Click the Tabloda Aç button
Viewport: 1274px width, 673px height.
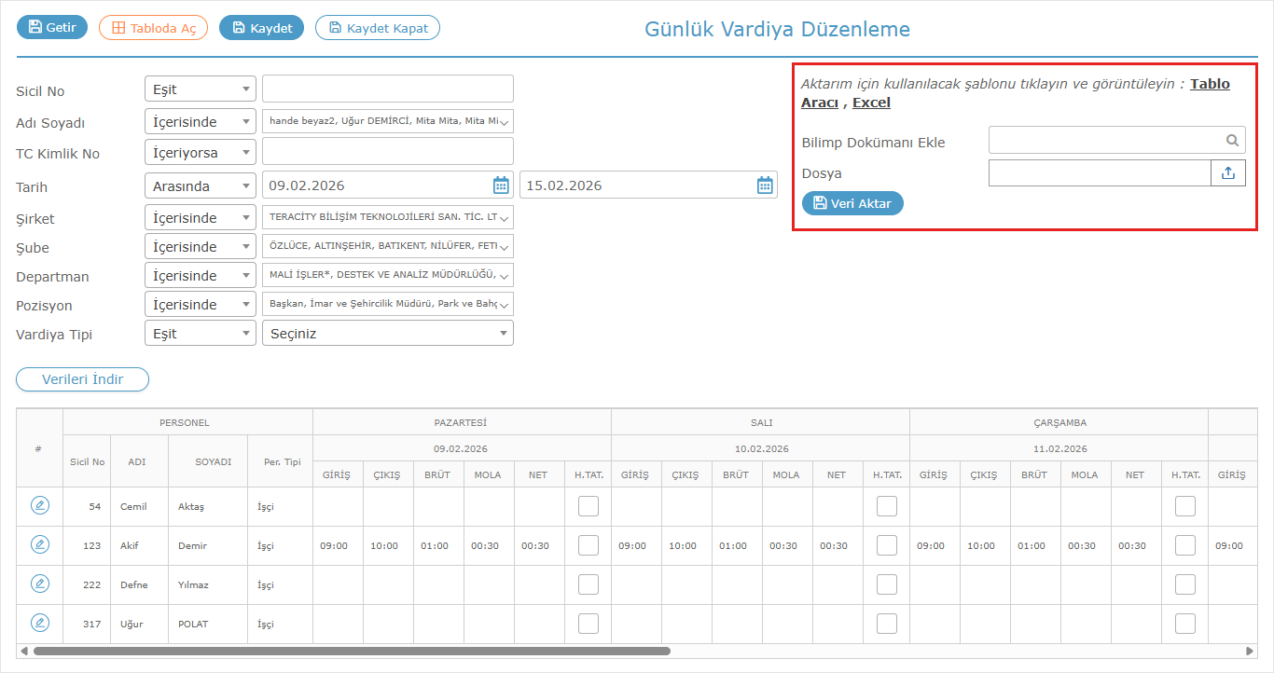tap(154, 28)
